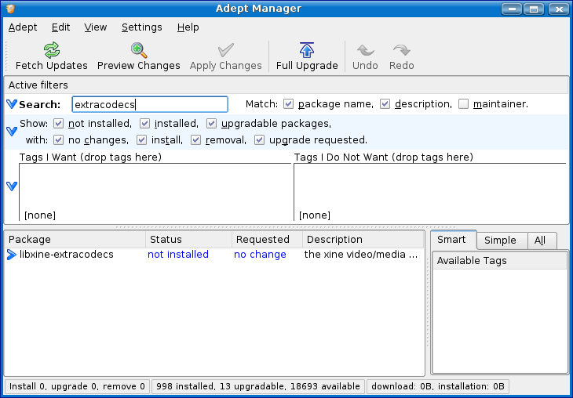Uncheck upgradable packages filter
The height and width of the screenshot is (398, 573).
tap(211, 124)
